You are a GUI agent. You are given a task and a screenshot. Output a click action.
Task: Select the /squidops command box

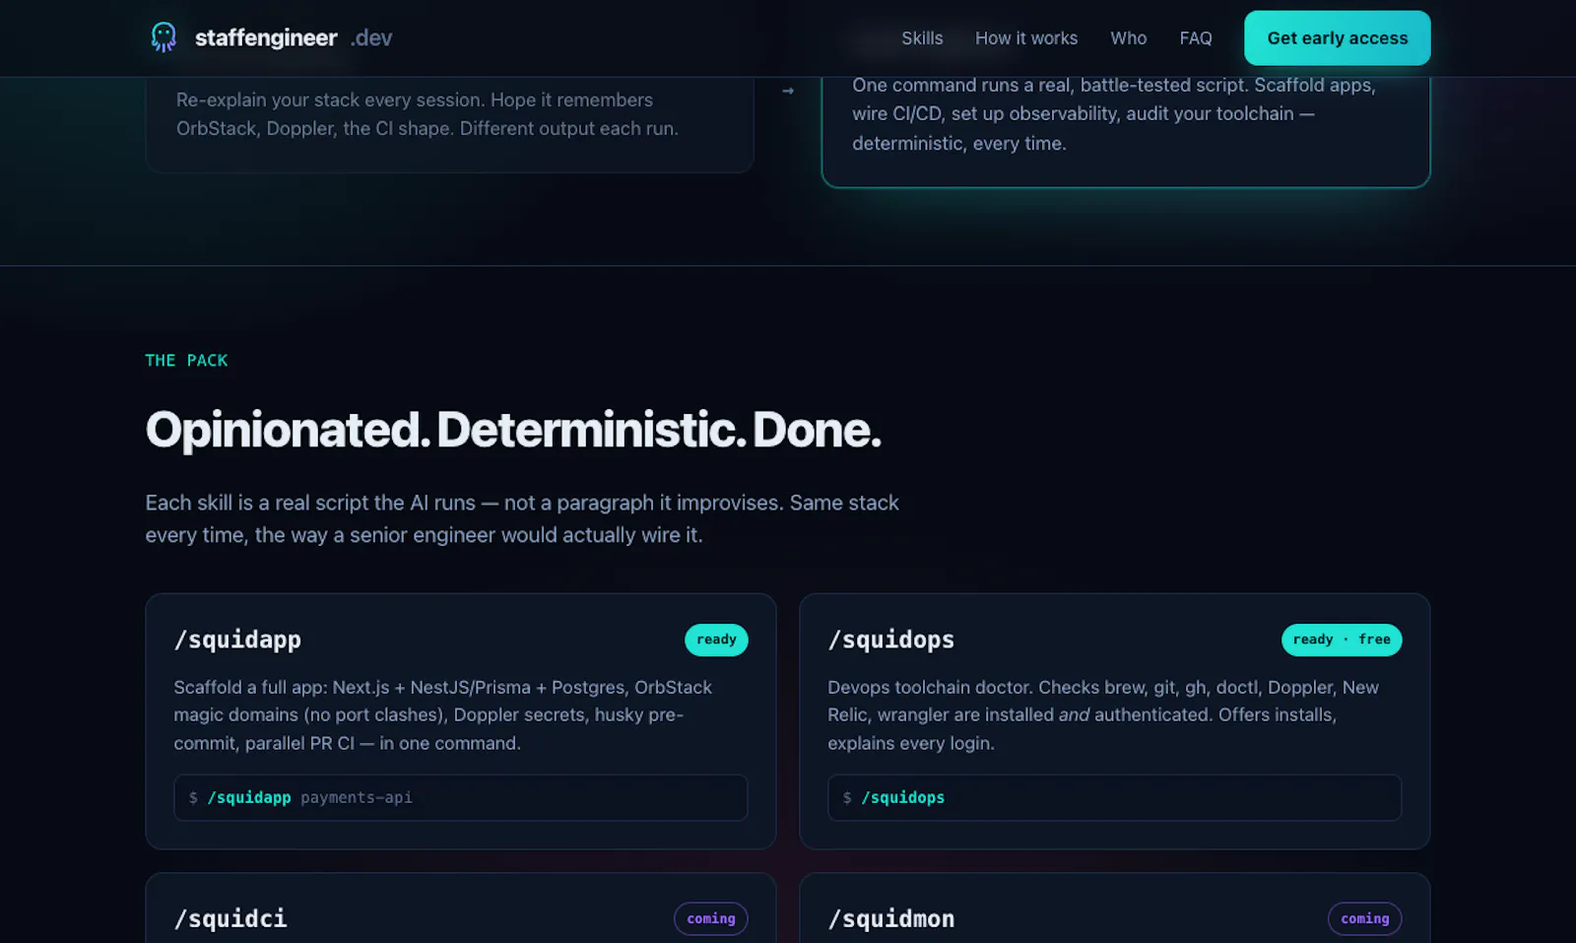click(x=1115, y=798)
